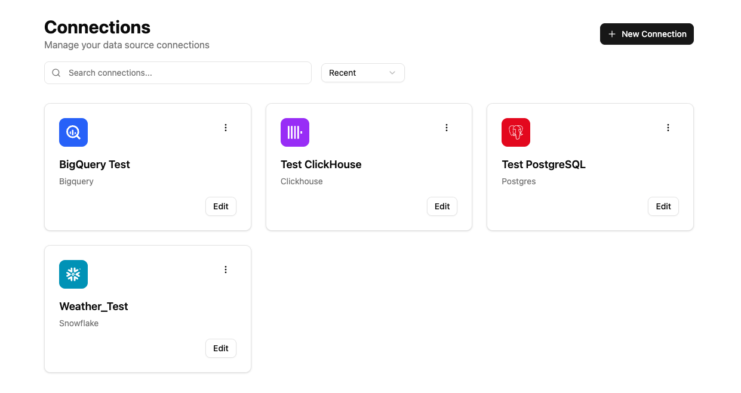Click the Snowflake logo icon
The width and height of the screenshot is (741, 393).
73,274
